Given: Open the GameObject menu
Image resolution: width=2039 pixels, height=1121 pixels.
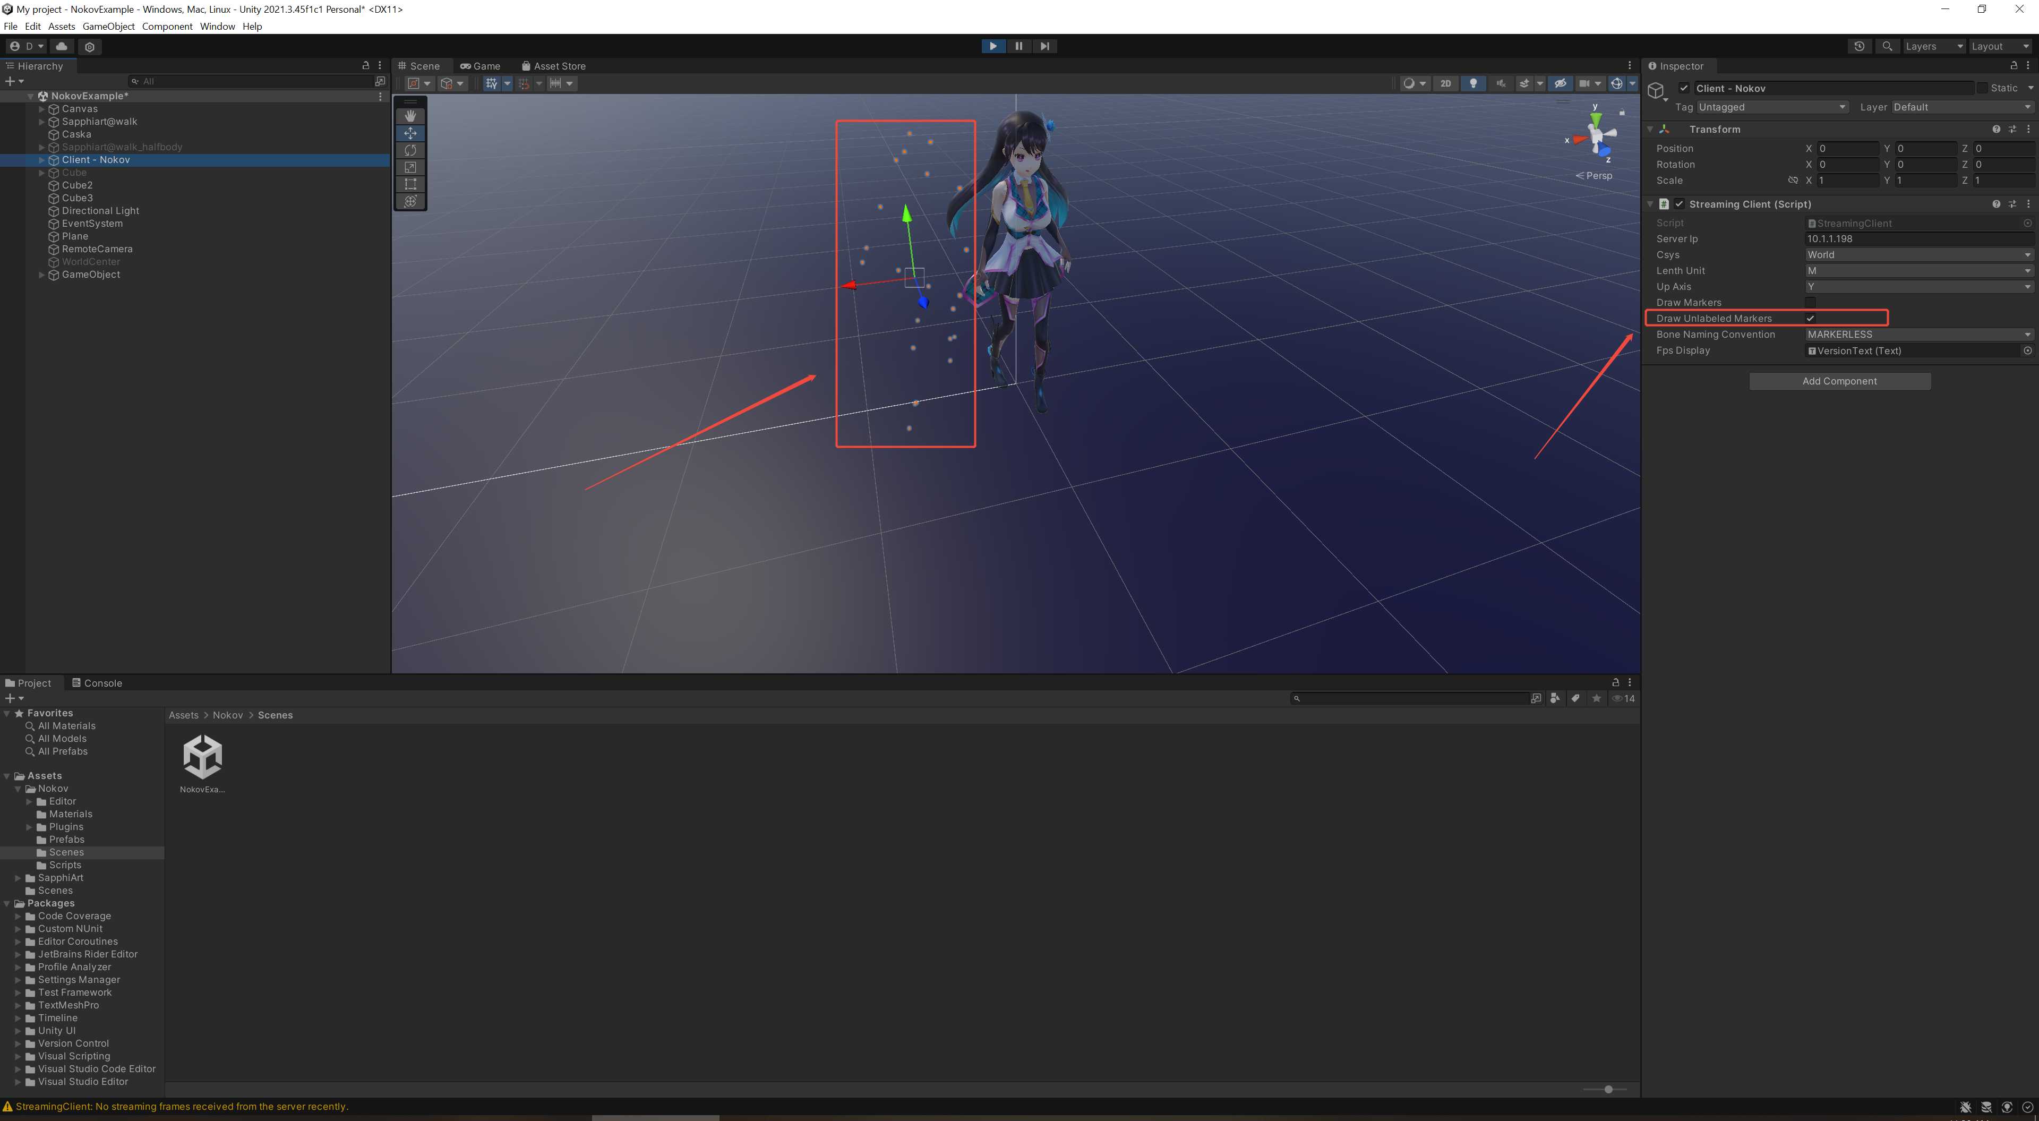Looking at the screenshot, I should [x=108, y=26].
